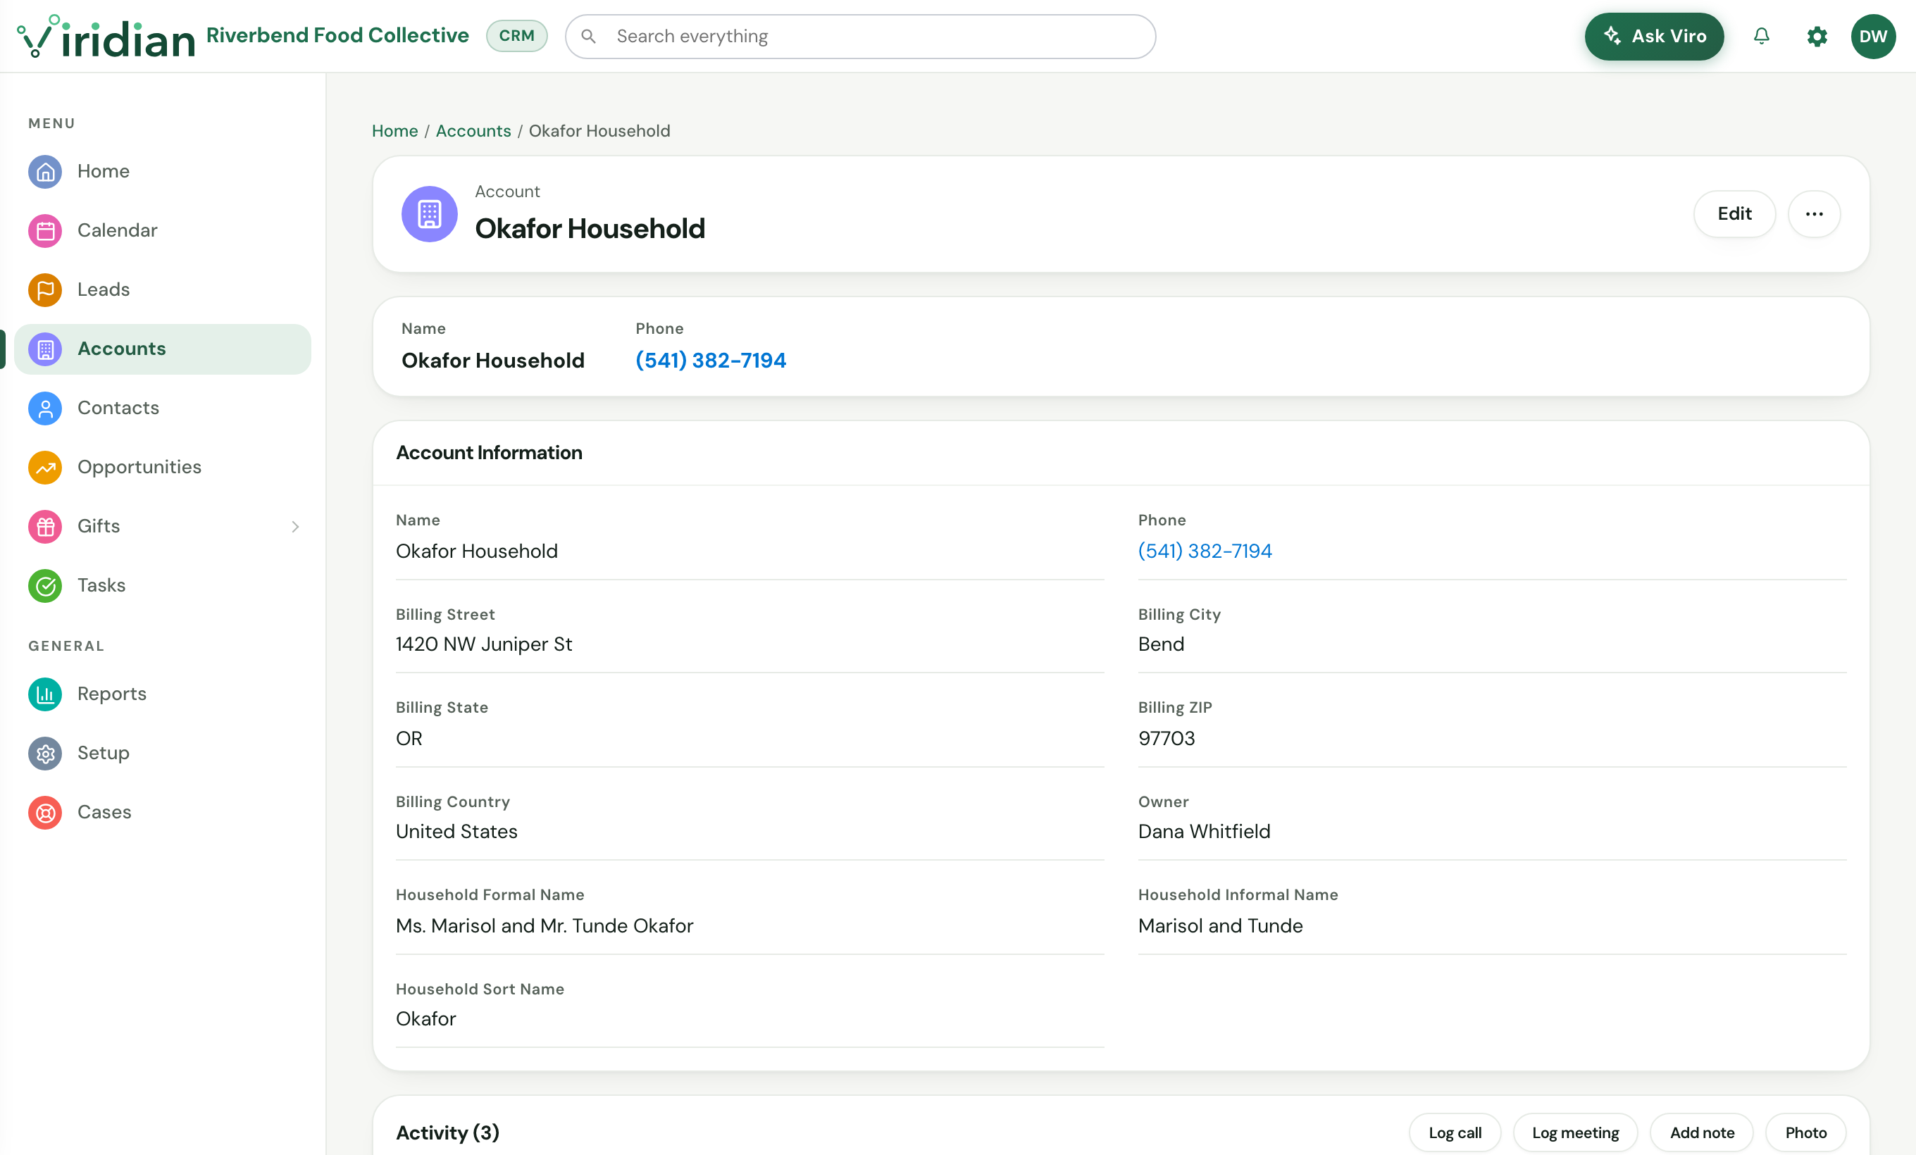Click the '1420 NW Juniper St' value
This screenshot has width=1916, height=1155.
(x=484, y=644)
